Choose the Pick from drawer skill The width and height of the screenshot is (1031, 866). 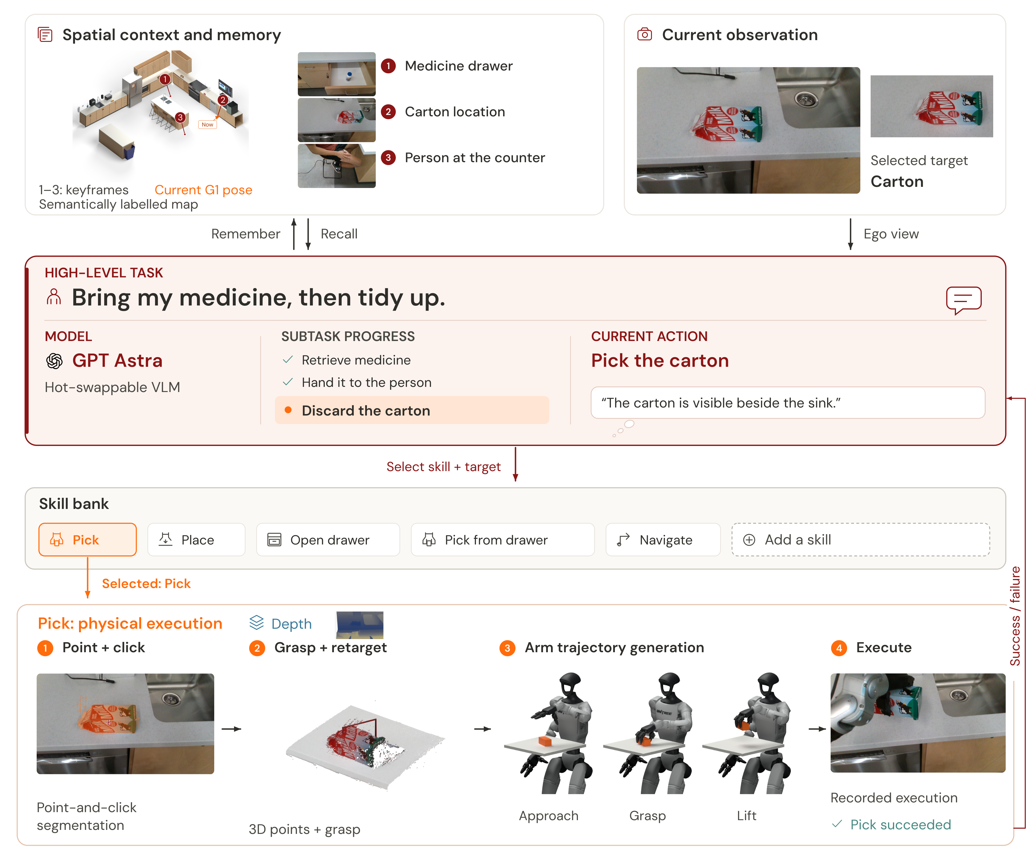tap(503, 539)
